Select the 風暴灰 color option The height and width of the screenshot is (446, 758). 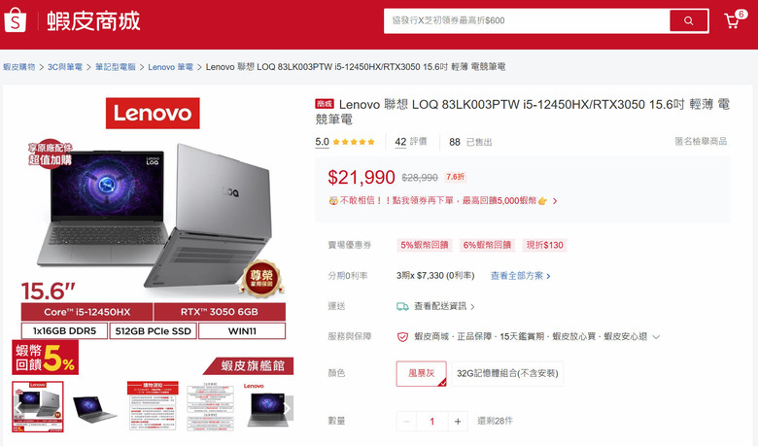(421, 373)
